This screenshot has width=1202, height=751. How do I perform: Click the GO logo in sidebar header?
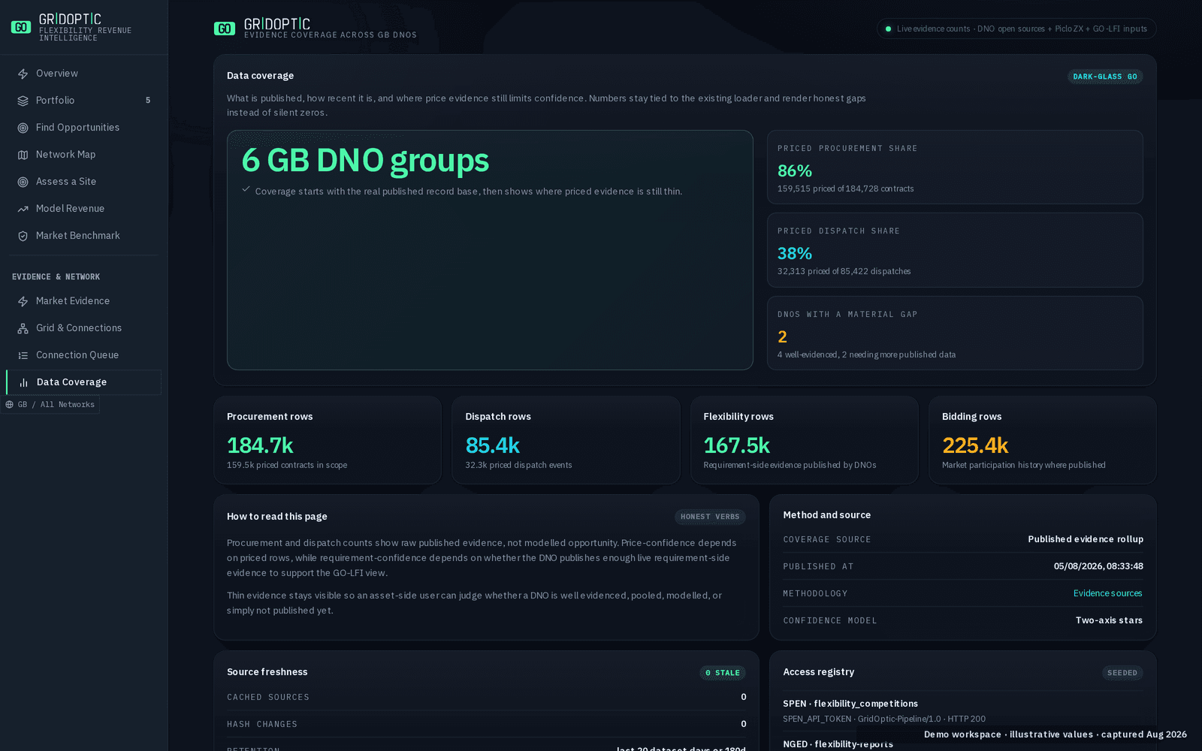[x=21, y=27]
